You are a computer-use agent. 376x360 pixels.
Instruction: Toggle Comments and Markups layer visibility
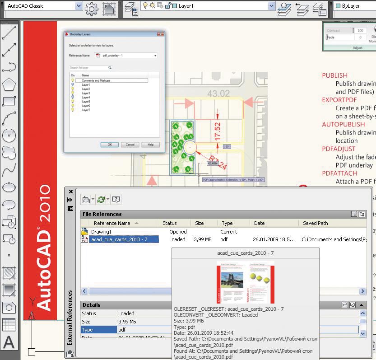[73, 80]
